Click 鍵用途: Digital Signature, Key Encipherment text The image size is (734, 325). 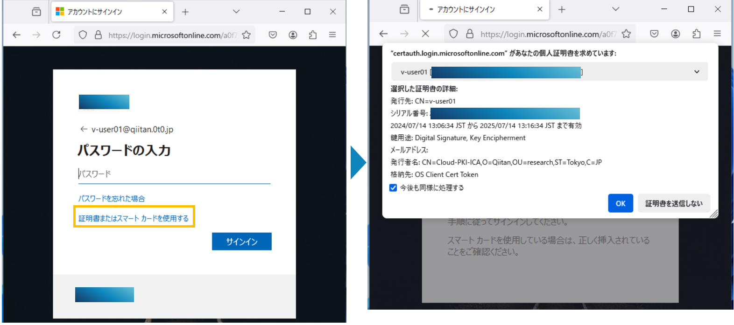pos(458,138)
